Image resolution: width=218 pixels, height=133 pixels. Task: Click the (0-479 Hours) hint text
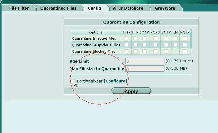point(179,61)
